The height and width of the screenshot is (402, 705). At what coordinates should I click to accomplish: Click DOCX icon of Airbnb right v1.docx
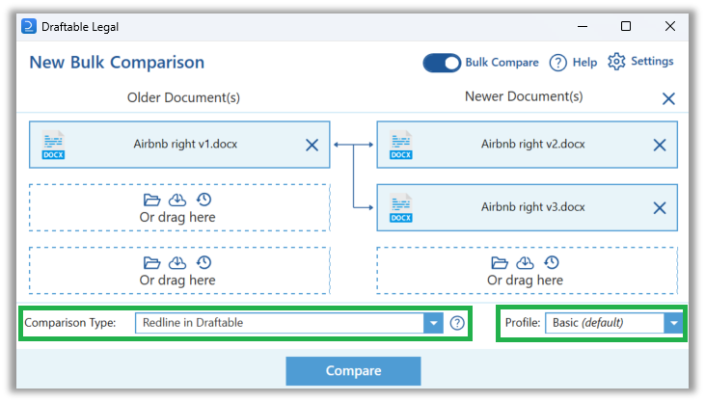[53, 145]
